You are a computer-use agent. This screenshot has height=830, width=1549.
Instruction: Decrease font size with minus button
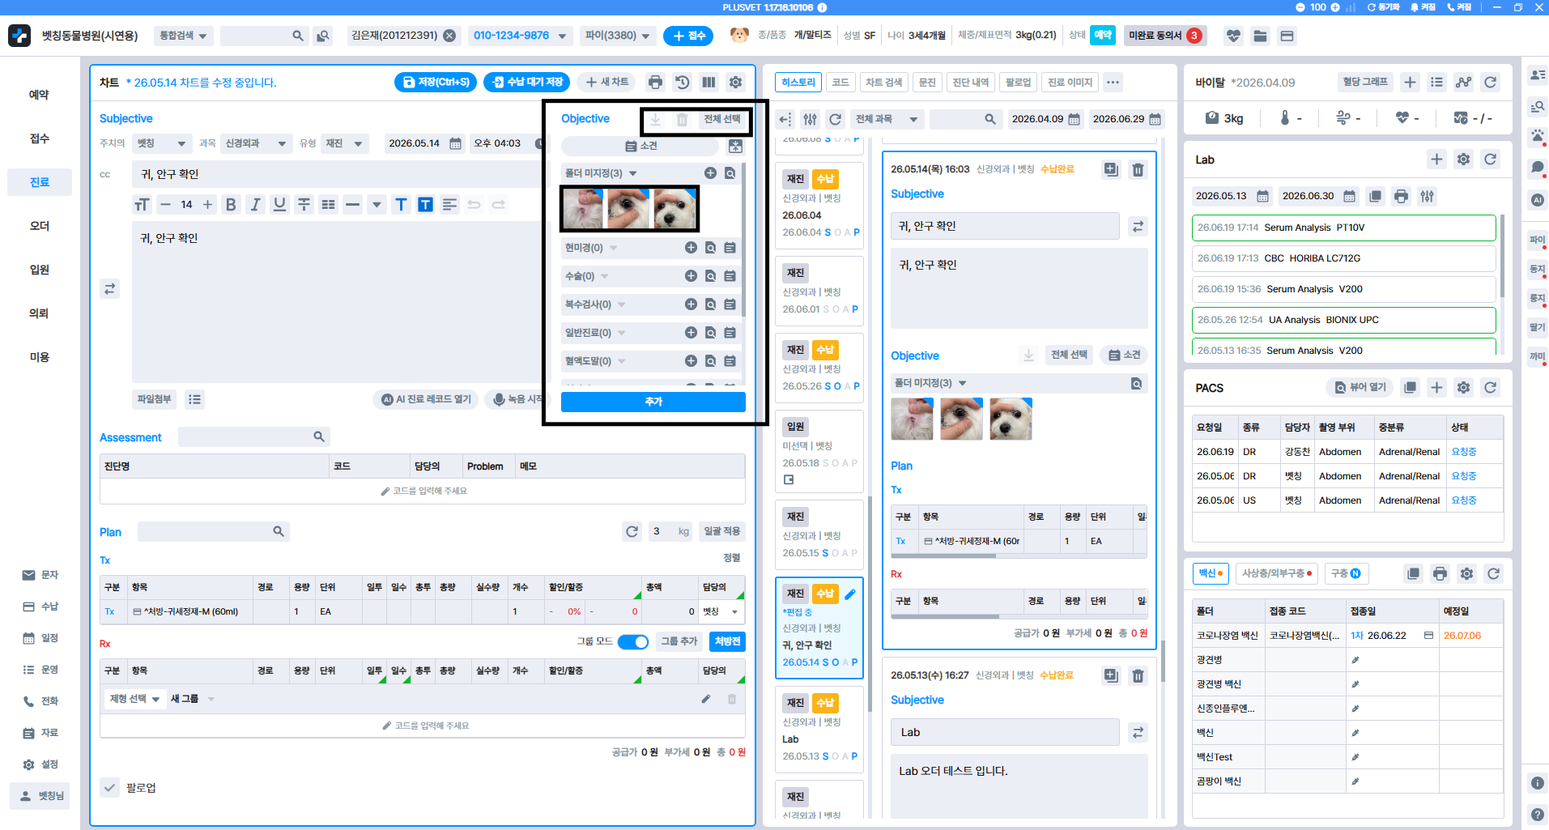pyautogui.click(x=165, y=204)
